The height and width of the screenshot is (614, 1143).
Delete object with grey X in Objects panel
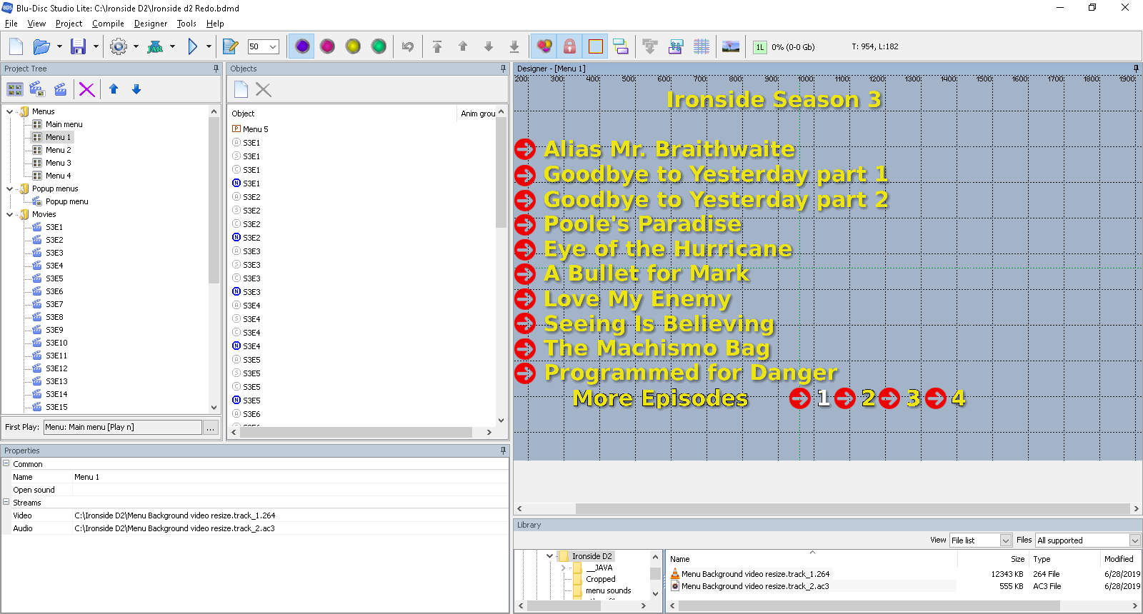point(264,89)
